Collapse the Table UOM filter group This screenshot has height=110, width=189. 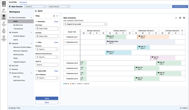click(36, 71)
